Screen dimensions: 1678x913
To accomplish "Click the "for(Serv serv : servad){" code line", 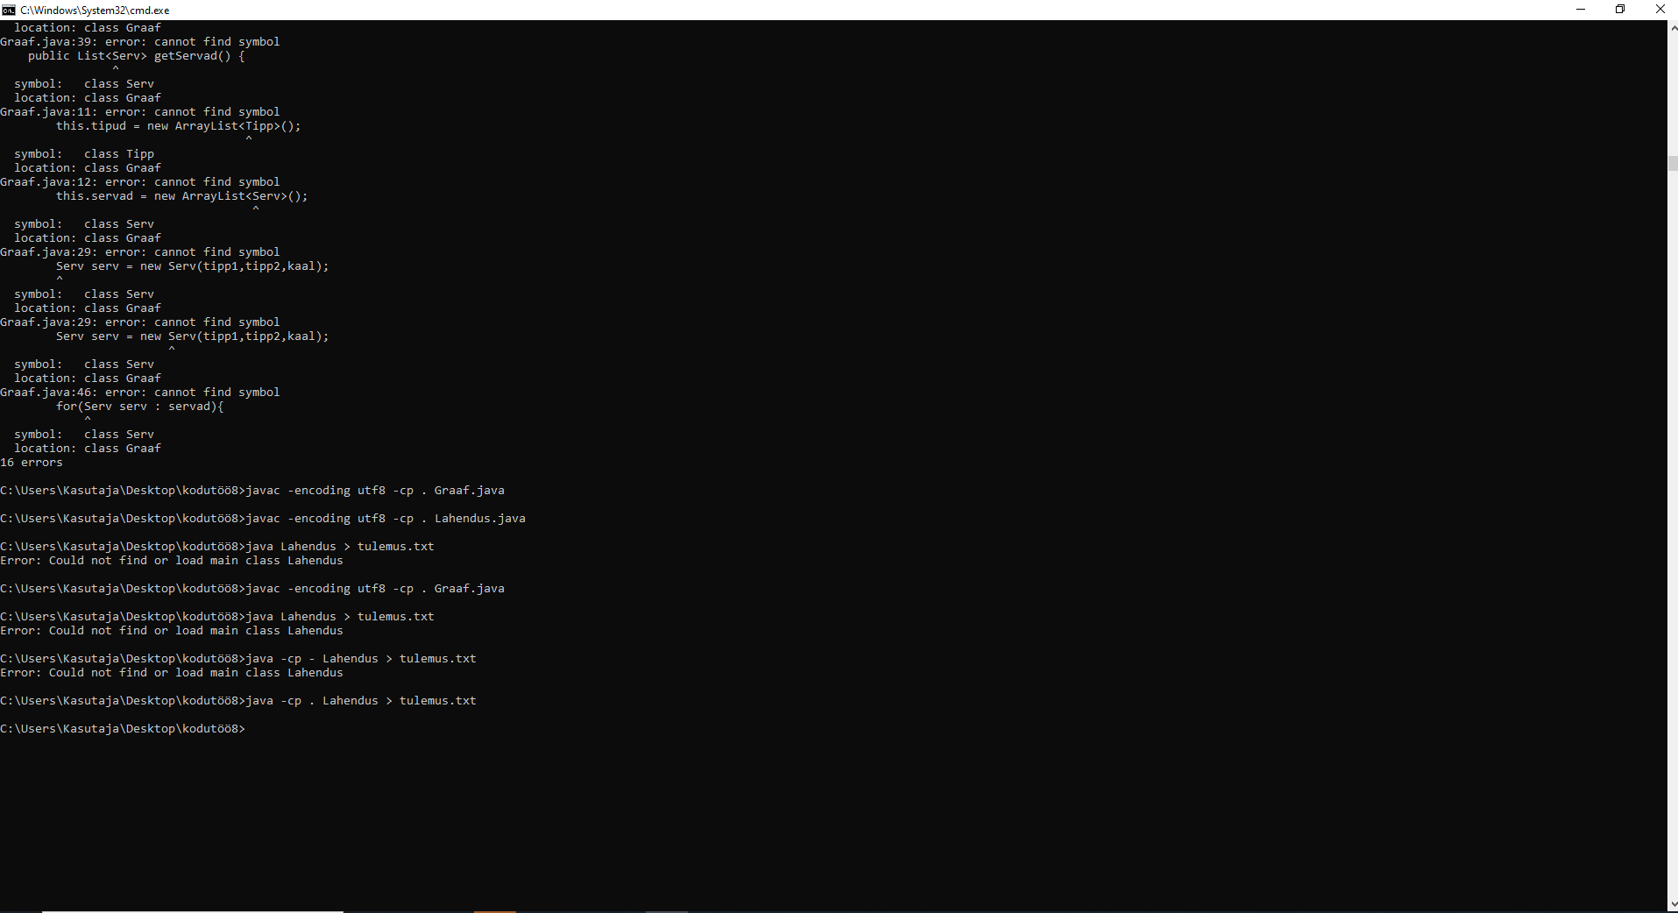I will (140, 407).
